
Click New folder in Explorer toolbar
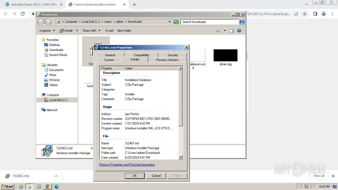point(124,31)
